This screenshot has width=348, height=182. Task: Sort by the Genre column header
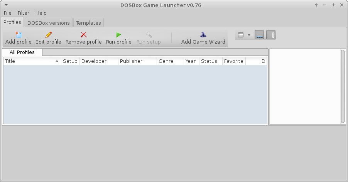pos(170,61)
